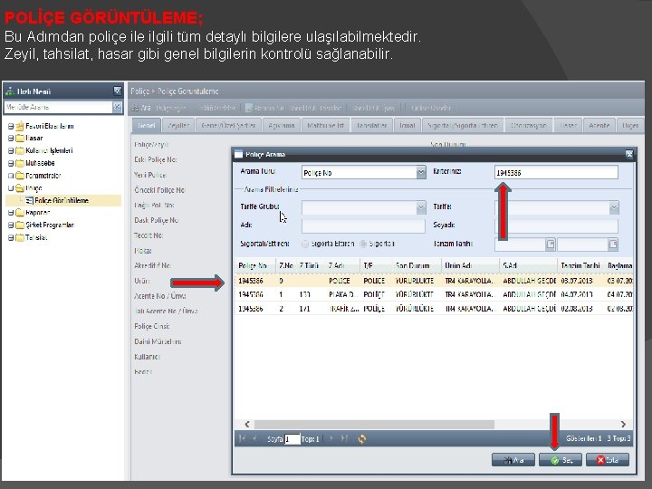Click the Adı input field
Image resolution: width=652 pixels, height=489 pixels.
pyautogui.click(x=363, y=225)
